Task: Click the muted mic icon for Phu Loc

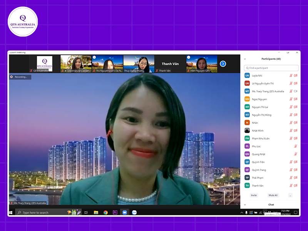Action: [295, 146]
